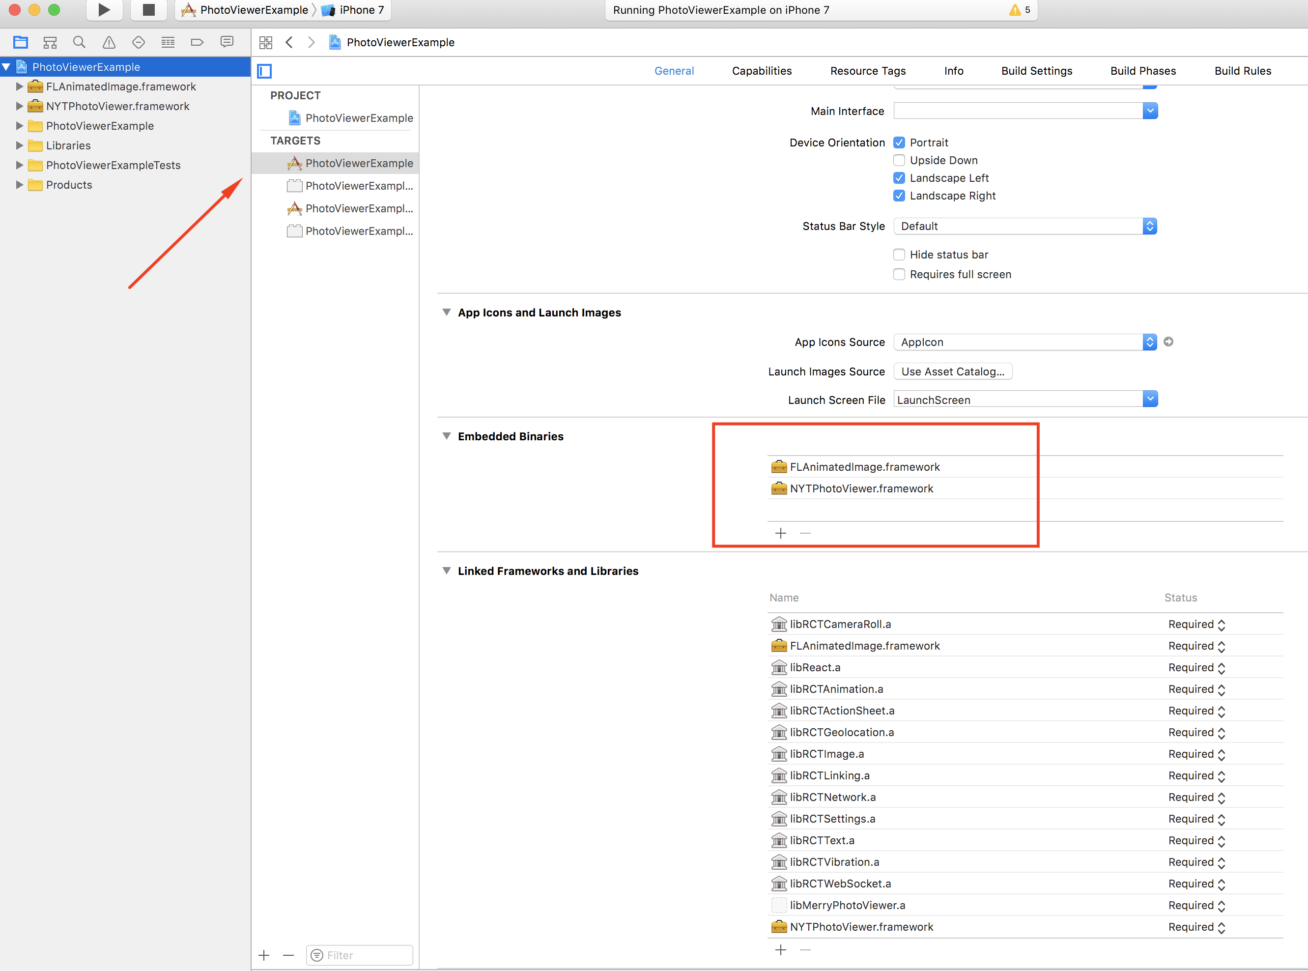Screen dimensions: 1308x971
Task: Change libReact.a Required status stepper
Action: point(1221,668)
